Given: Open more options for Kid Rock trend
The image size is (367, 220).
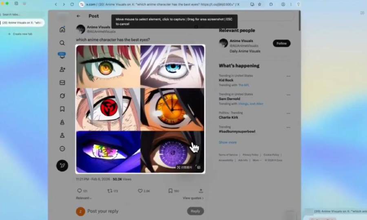Looking at the screenshot, I should click(x=288, y=76).
